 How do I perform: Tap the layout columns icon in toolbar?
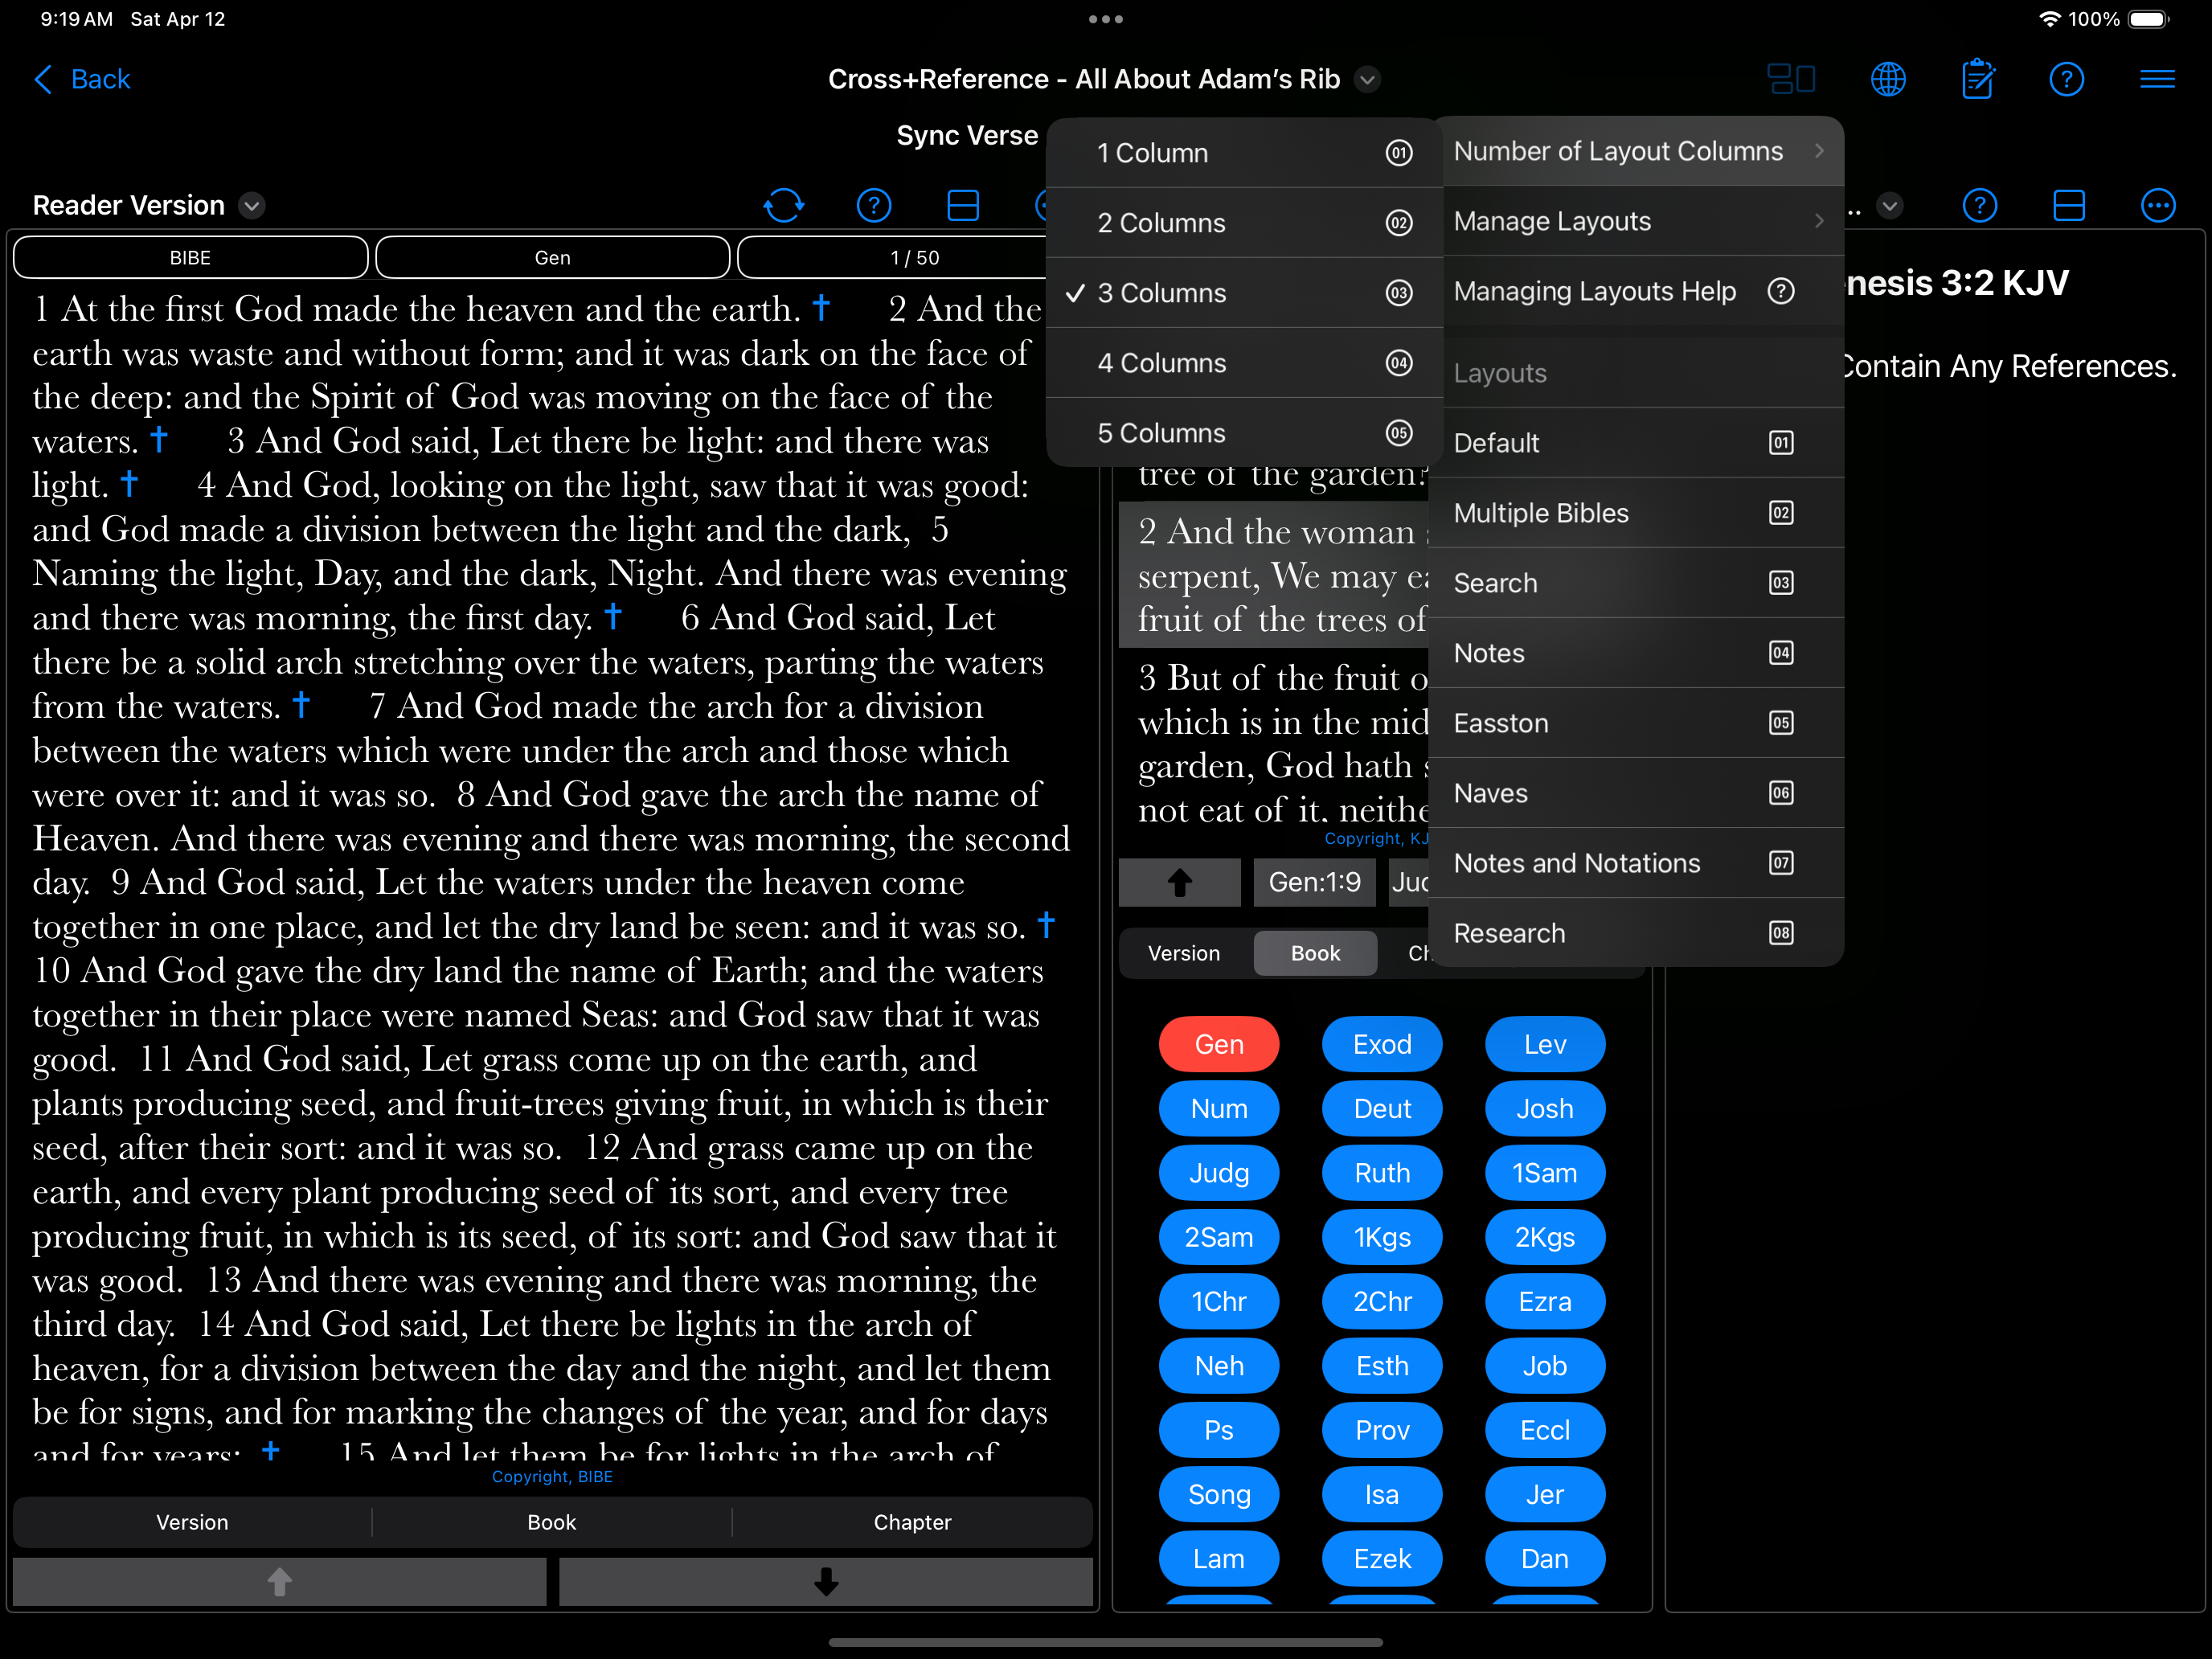point(1791,79)
